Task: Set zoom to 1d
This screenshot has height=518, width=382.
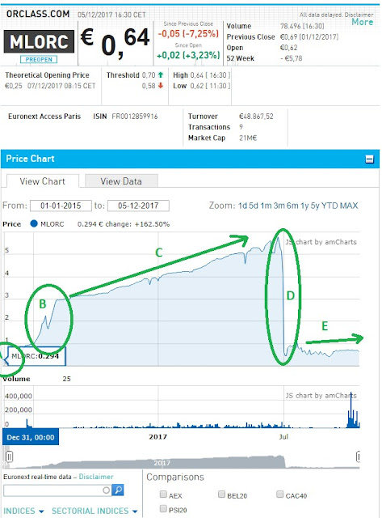Action: click(242, 206)
